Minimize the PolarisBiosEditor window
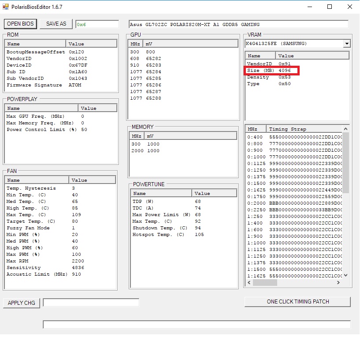 310,7
